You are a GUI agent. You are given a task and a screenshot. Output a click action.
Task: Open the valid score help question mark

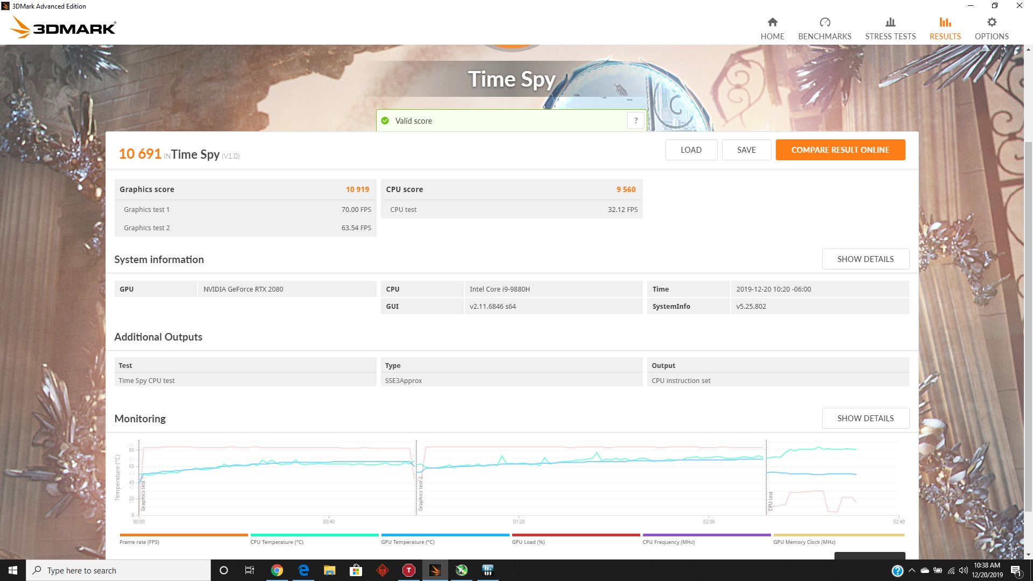[x=636, y=121]
